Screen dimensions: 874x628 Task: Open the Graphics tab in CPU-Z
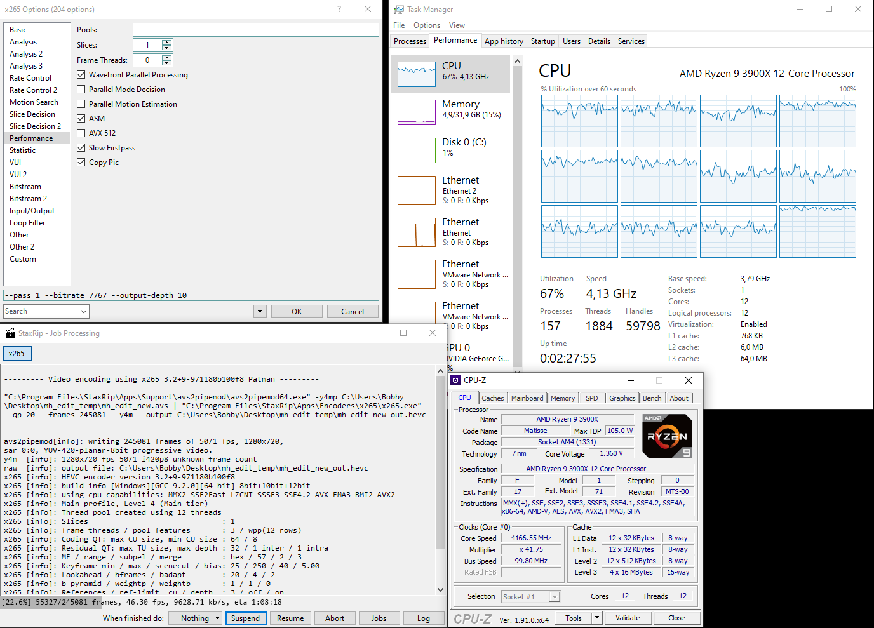click(x=622, y=398)
